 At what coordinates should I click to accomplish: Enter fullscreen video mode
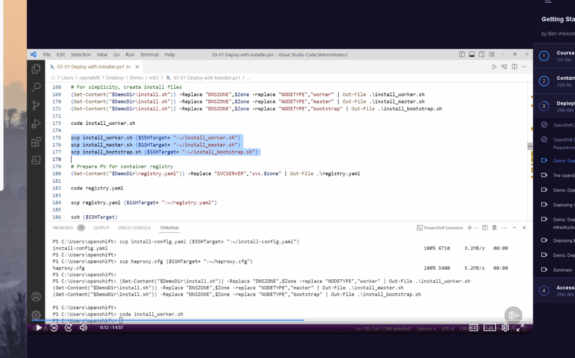click(520, 328)
